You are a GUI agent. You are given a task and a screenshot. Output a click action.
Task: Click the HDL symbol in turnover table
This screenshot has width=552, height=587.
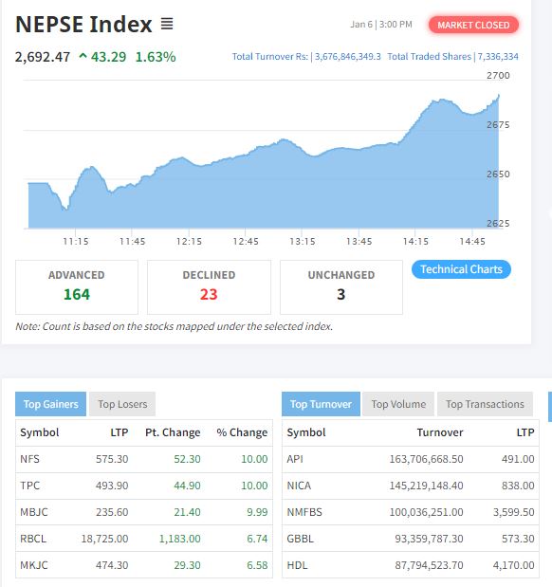[297, 565]
